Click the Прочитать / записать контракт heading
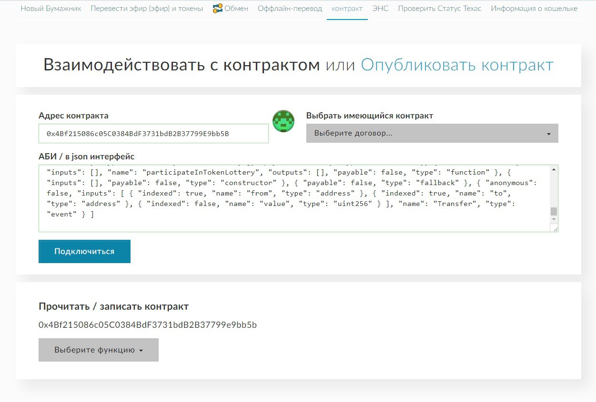Image resolution: width=596 pixels, height=402 pixels. (114, 307)
